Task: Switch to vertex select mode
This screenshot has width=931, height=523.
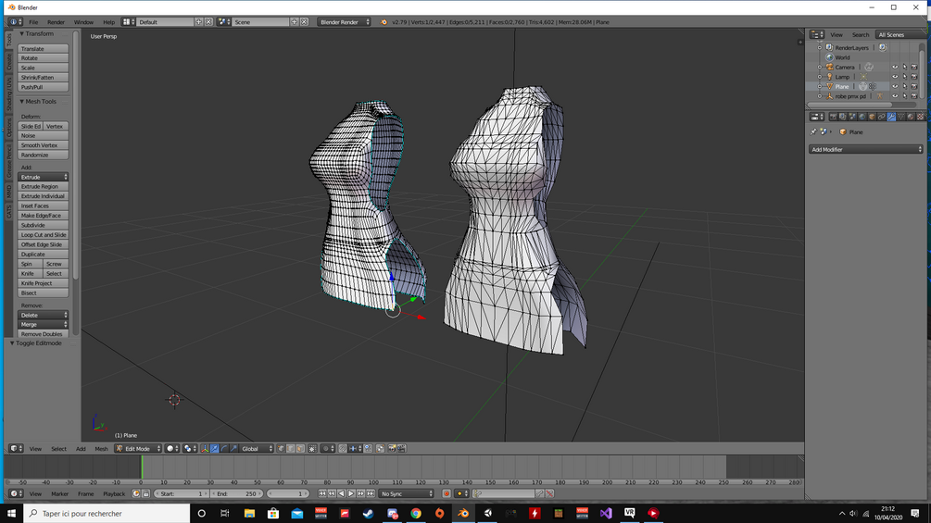Action: point(281,449)
